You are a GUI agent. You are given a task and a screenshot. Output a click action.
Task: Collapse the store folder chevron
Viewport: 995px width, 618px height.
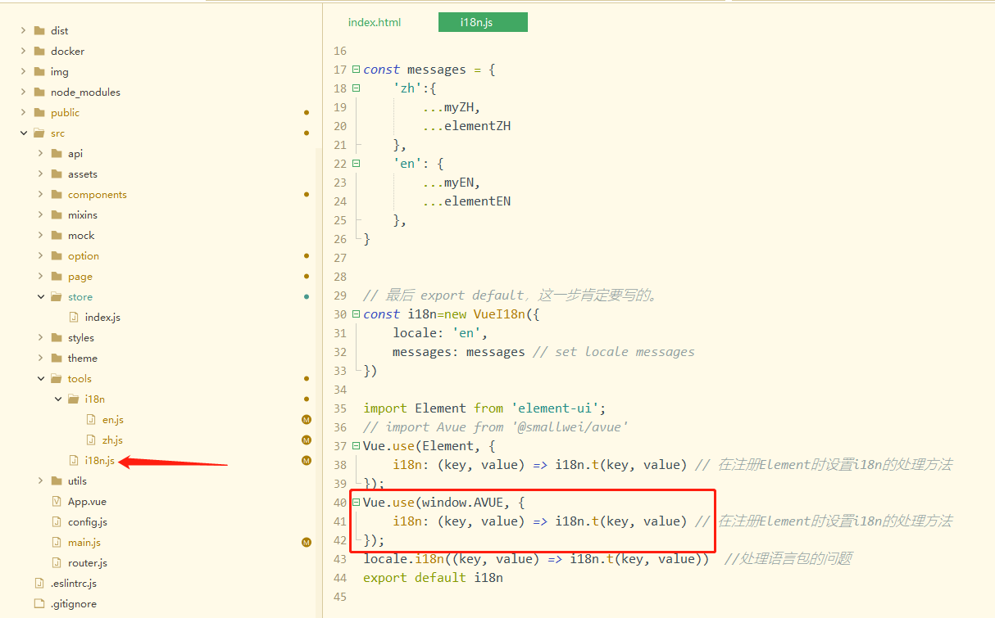tap(41, 296)
